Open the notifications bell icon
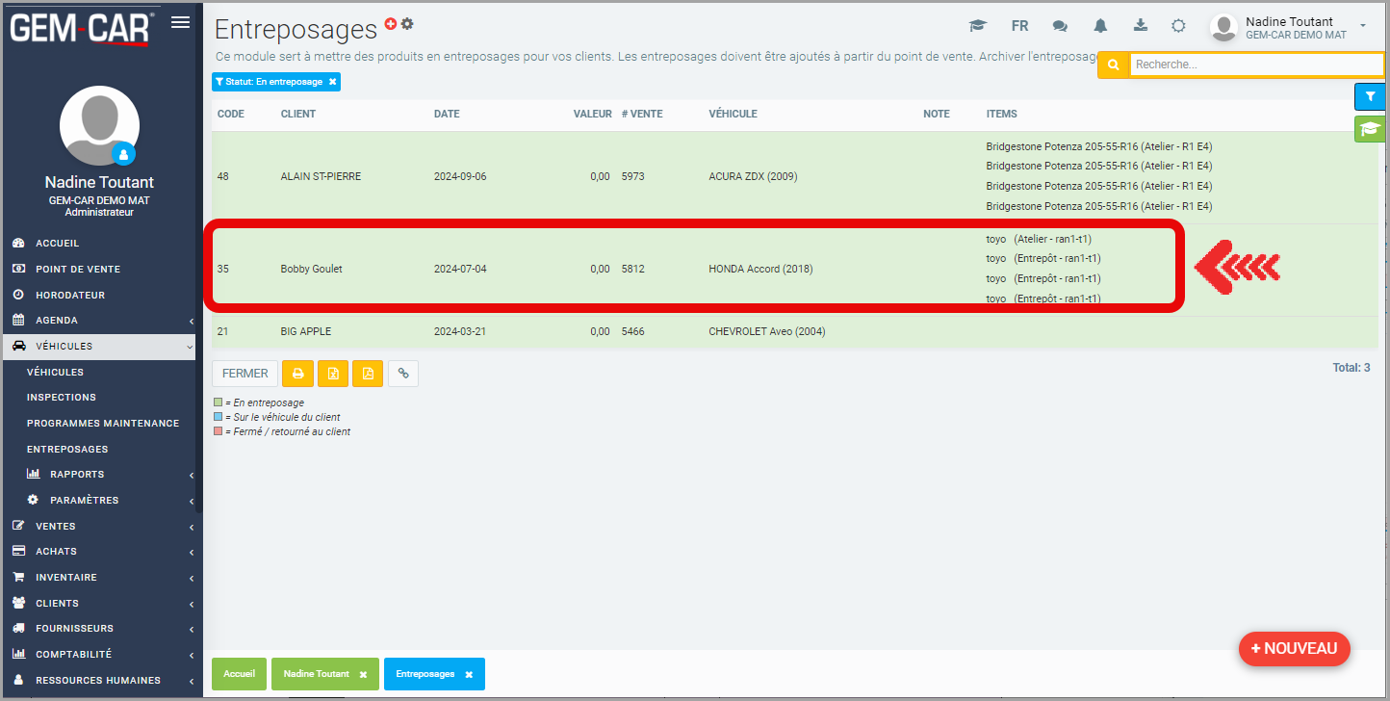Screen dimensions: 1390x701 click(x=1100, y=26)
